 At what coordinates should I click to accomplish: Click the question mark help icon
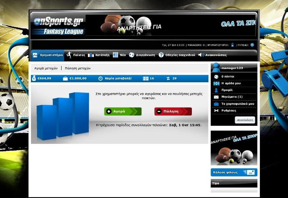(x=161, y=55)
